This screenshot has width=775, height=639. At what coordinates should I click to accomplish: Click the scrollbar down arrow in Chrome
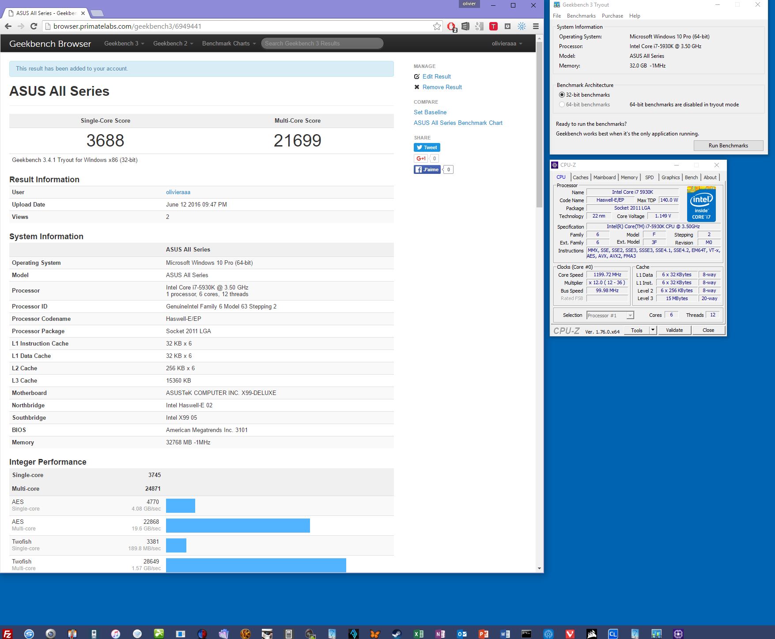point(539,568)
